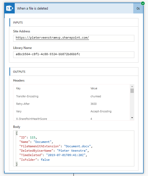Click the Key column header
This screenshot has height=176, width=148.
click(18, 88)
